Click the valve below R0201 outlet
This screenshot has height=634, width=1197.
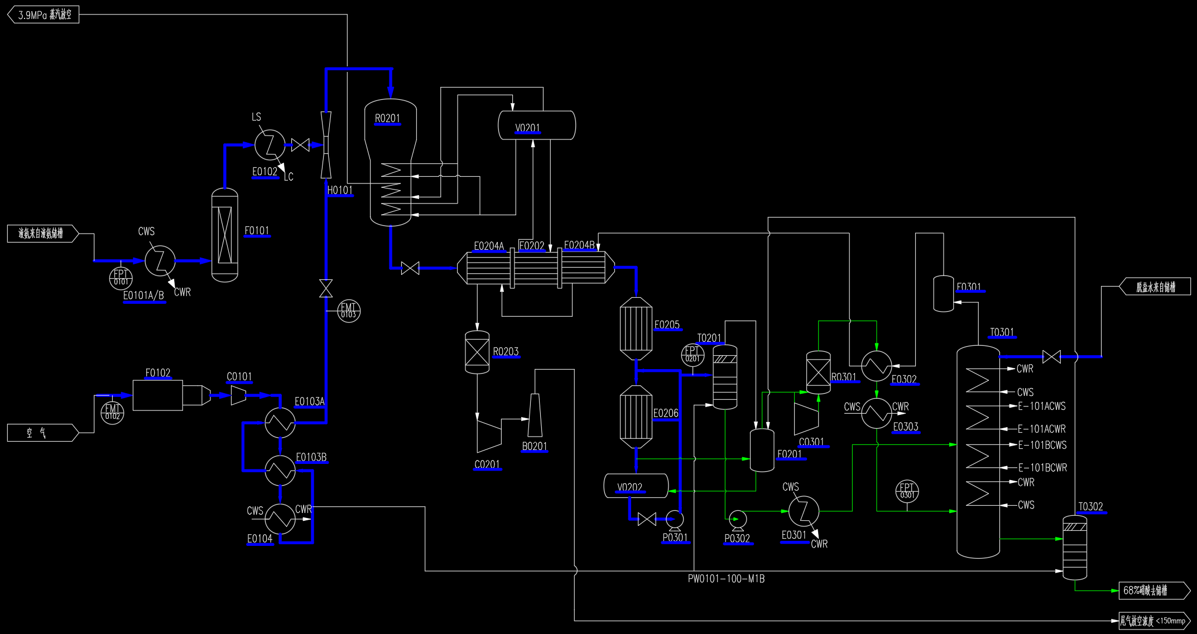pos(410,268)
